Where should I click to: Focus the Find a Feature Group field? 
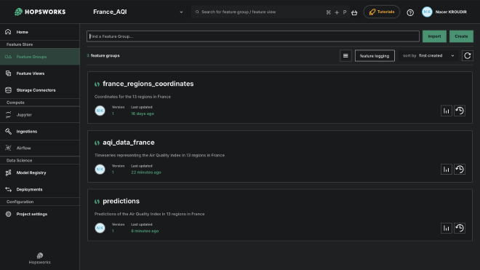pyautogui.click(x=253, y=36)
